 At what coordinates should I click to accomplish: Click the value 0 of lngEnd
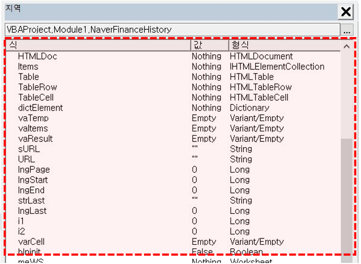[195, 190]
